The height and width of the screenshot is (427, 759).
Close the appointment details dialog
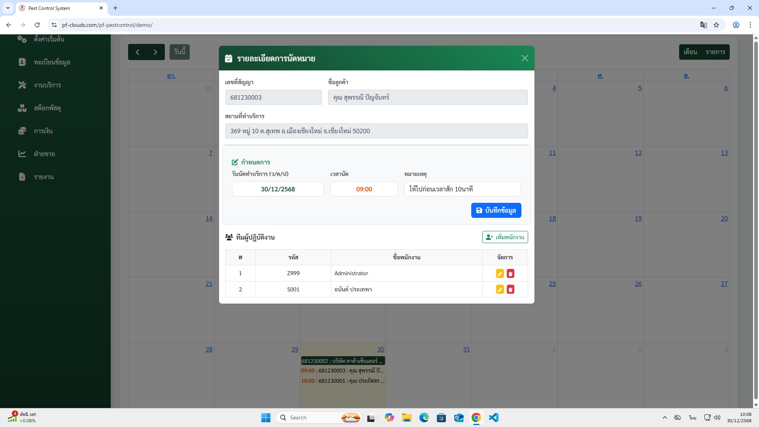point(525,58)
